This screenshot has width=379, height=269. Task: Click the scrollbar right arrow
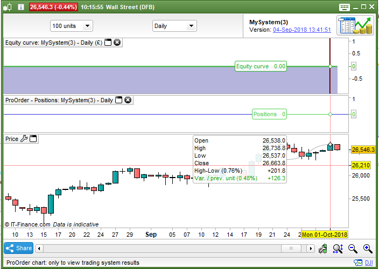tap(311, 248)
